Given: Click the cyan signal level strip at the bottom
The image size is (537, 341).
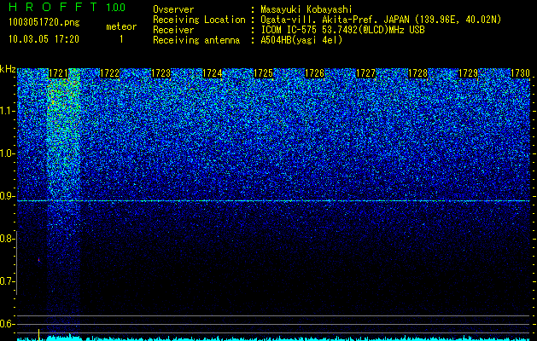Looking at the screenshot, I should coord(274,338).
